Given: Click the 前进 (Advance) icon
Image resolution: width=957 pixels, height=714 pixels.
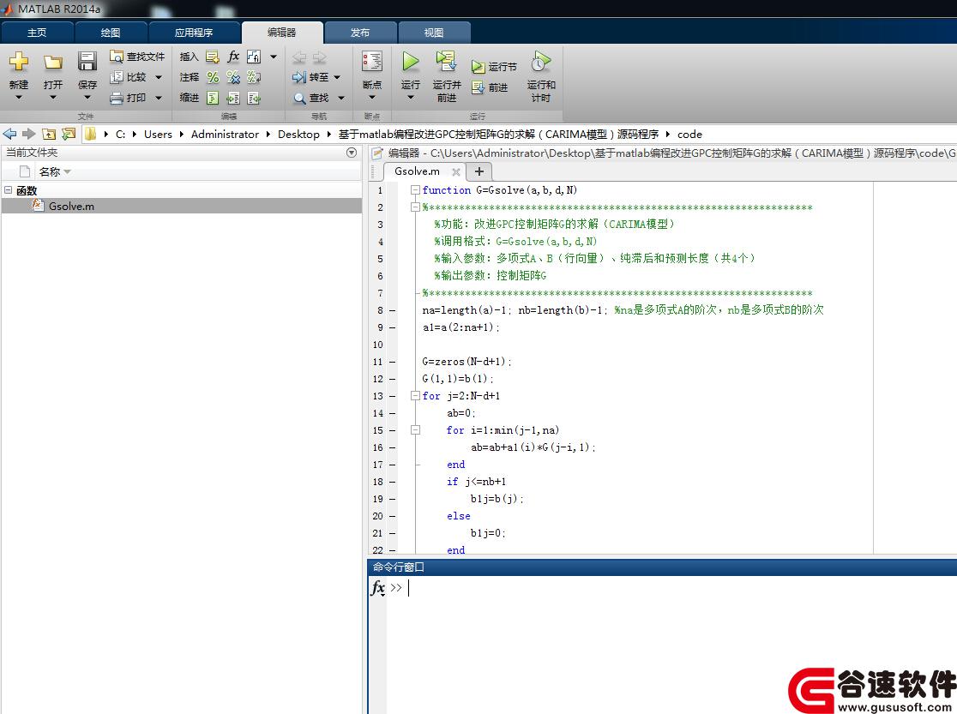Looking at the screenshot, I should [x=478, y=88].
